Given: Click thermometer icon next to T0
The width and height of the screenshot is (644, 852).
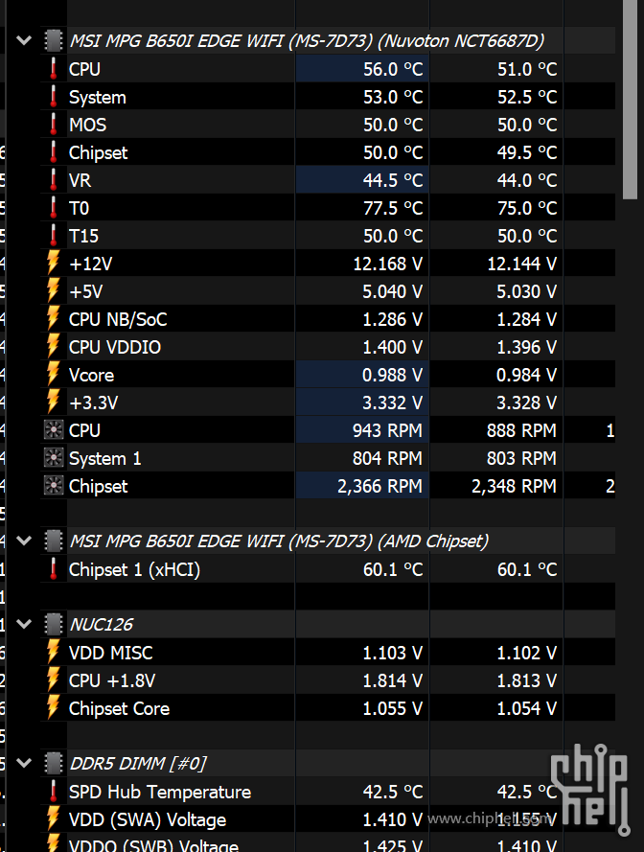Looking at the screenshot, I should click(54, 208).
